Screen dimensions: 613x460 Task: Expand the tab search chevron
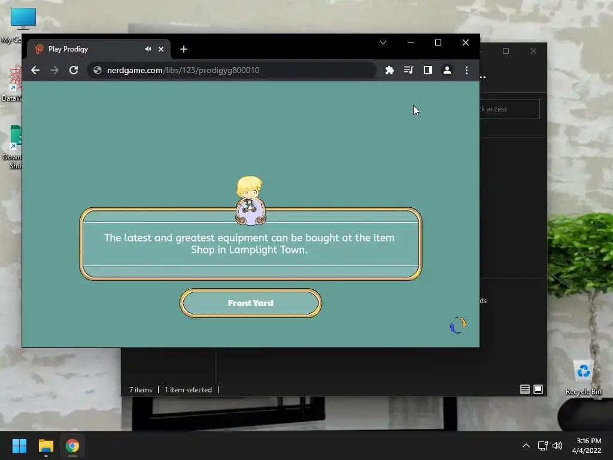pos(383,43)
